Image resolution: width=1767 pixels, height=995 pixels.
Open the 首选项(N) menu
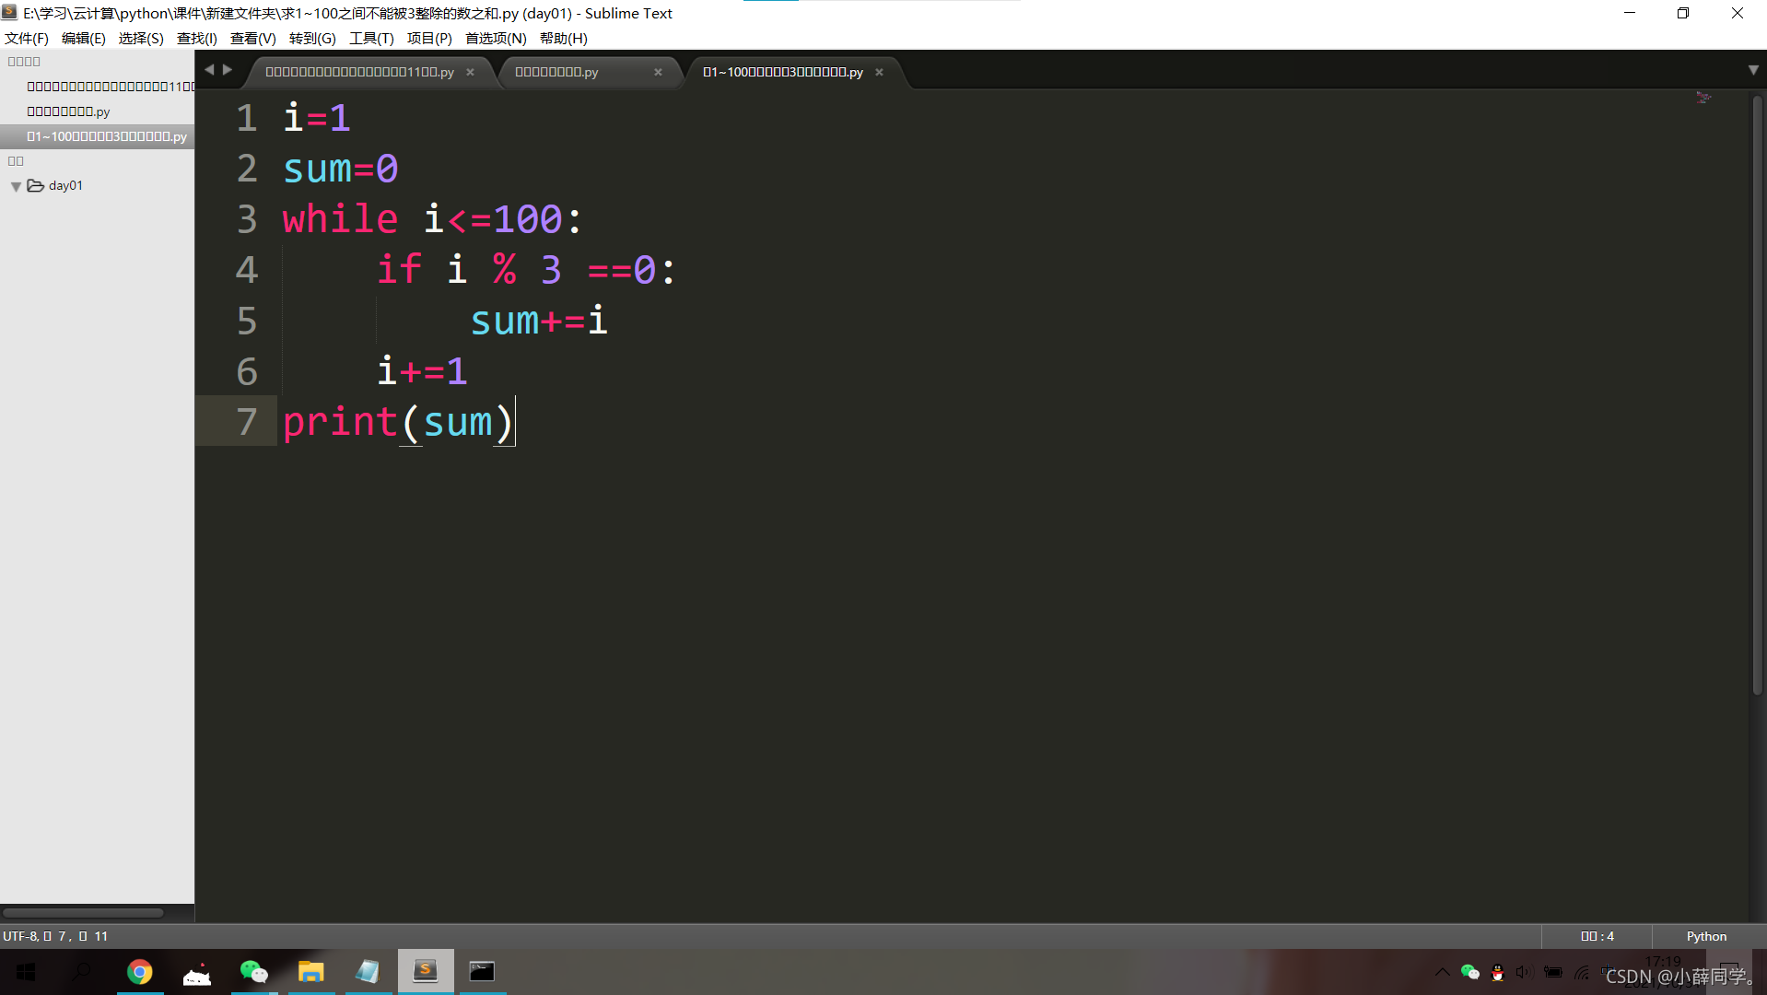496,38
